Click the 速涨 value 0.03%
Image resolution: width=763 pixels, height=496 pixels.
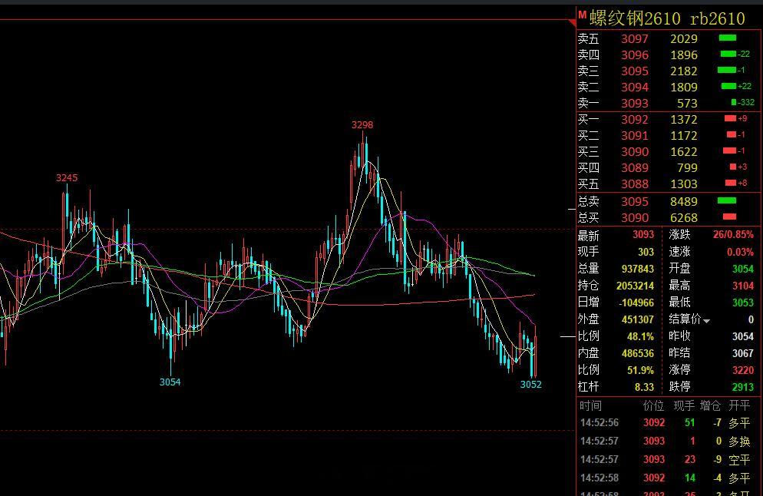[x=740, y=252]
